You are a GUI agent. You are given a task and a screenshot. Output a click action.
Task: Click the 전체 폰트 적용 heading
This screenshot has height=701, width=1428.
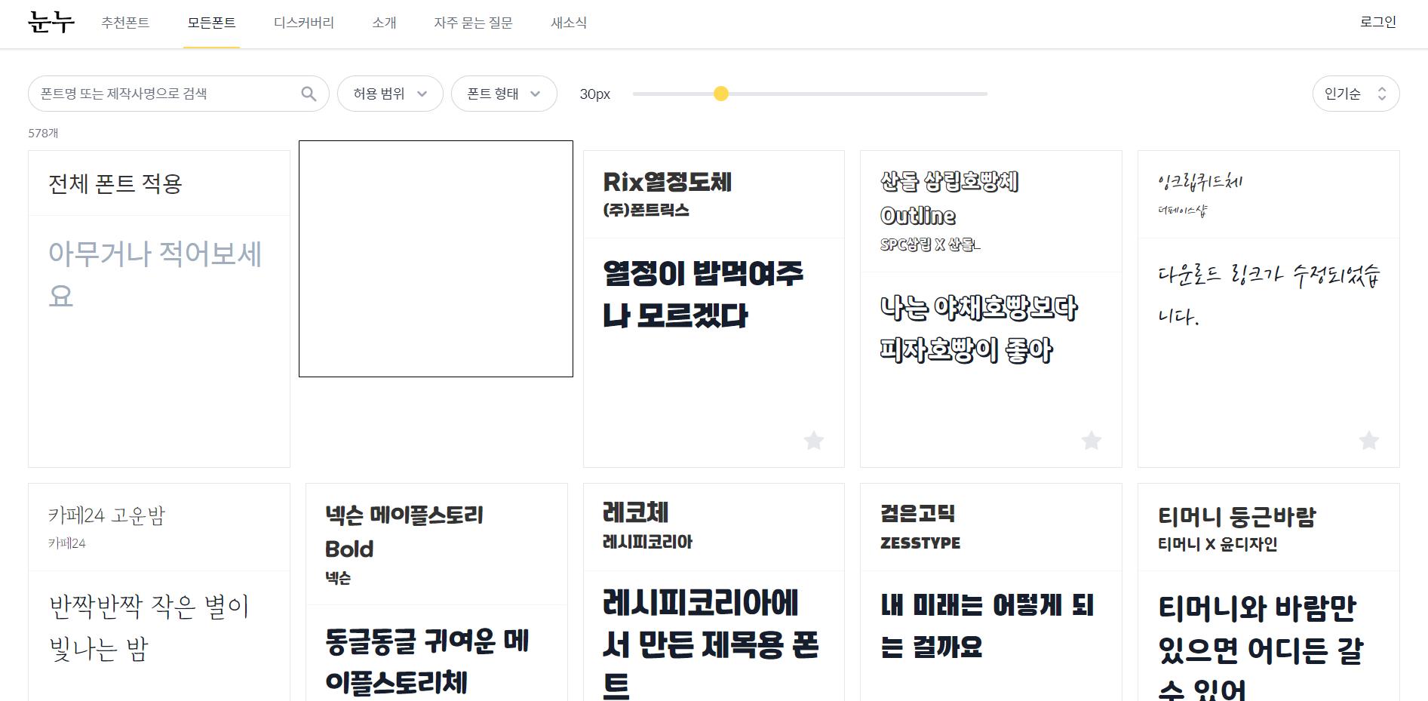pos(115,183)
